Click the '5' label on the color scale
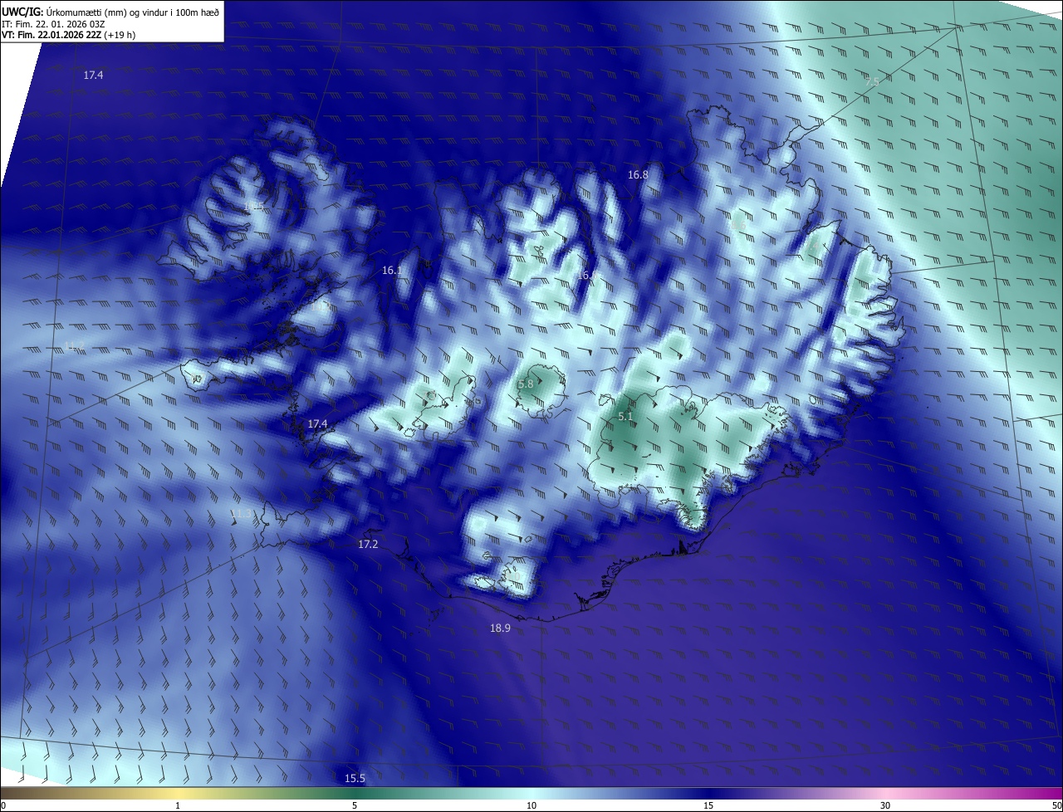Viewport: 1063px width, 812px height. tap(355, 806)
